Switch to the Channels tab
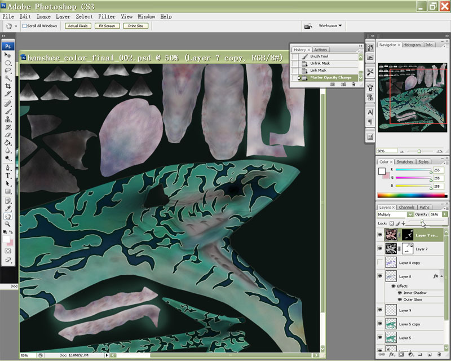 pos(406,207)
